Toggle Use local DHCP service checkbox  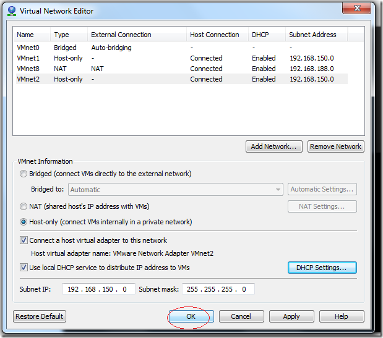point(24,268)
